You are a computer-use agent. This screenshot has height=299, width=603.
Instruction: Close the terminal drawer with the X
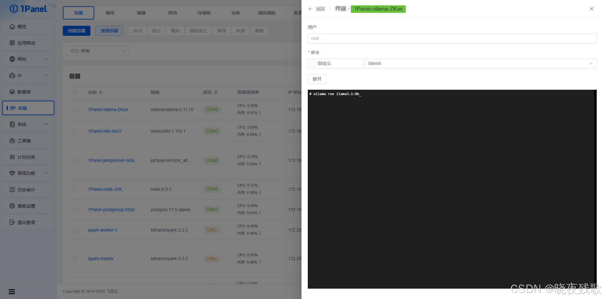pos(592,9)
